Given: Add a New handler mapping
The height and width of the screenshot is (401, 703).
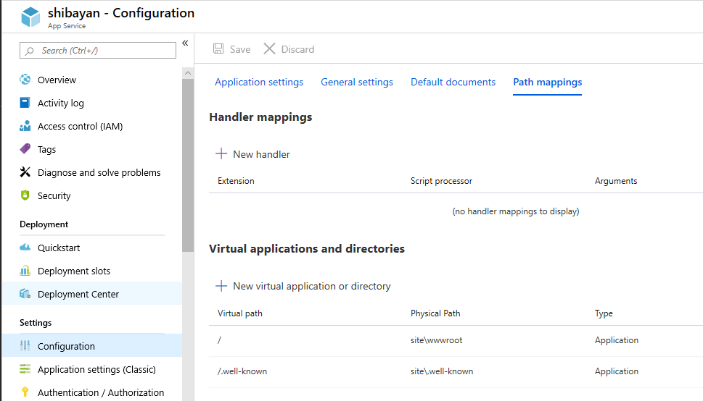Looking at the screenshot, I should coord(253,154).
